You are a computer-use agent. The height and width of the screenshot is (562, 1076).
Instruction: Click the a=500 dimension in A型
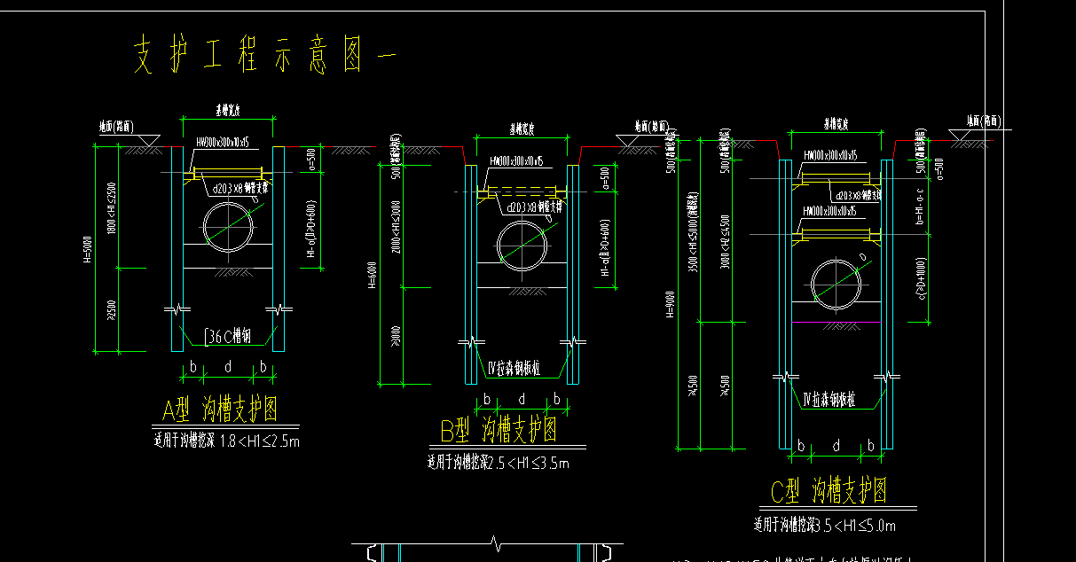tap(310, 160)
